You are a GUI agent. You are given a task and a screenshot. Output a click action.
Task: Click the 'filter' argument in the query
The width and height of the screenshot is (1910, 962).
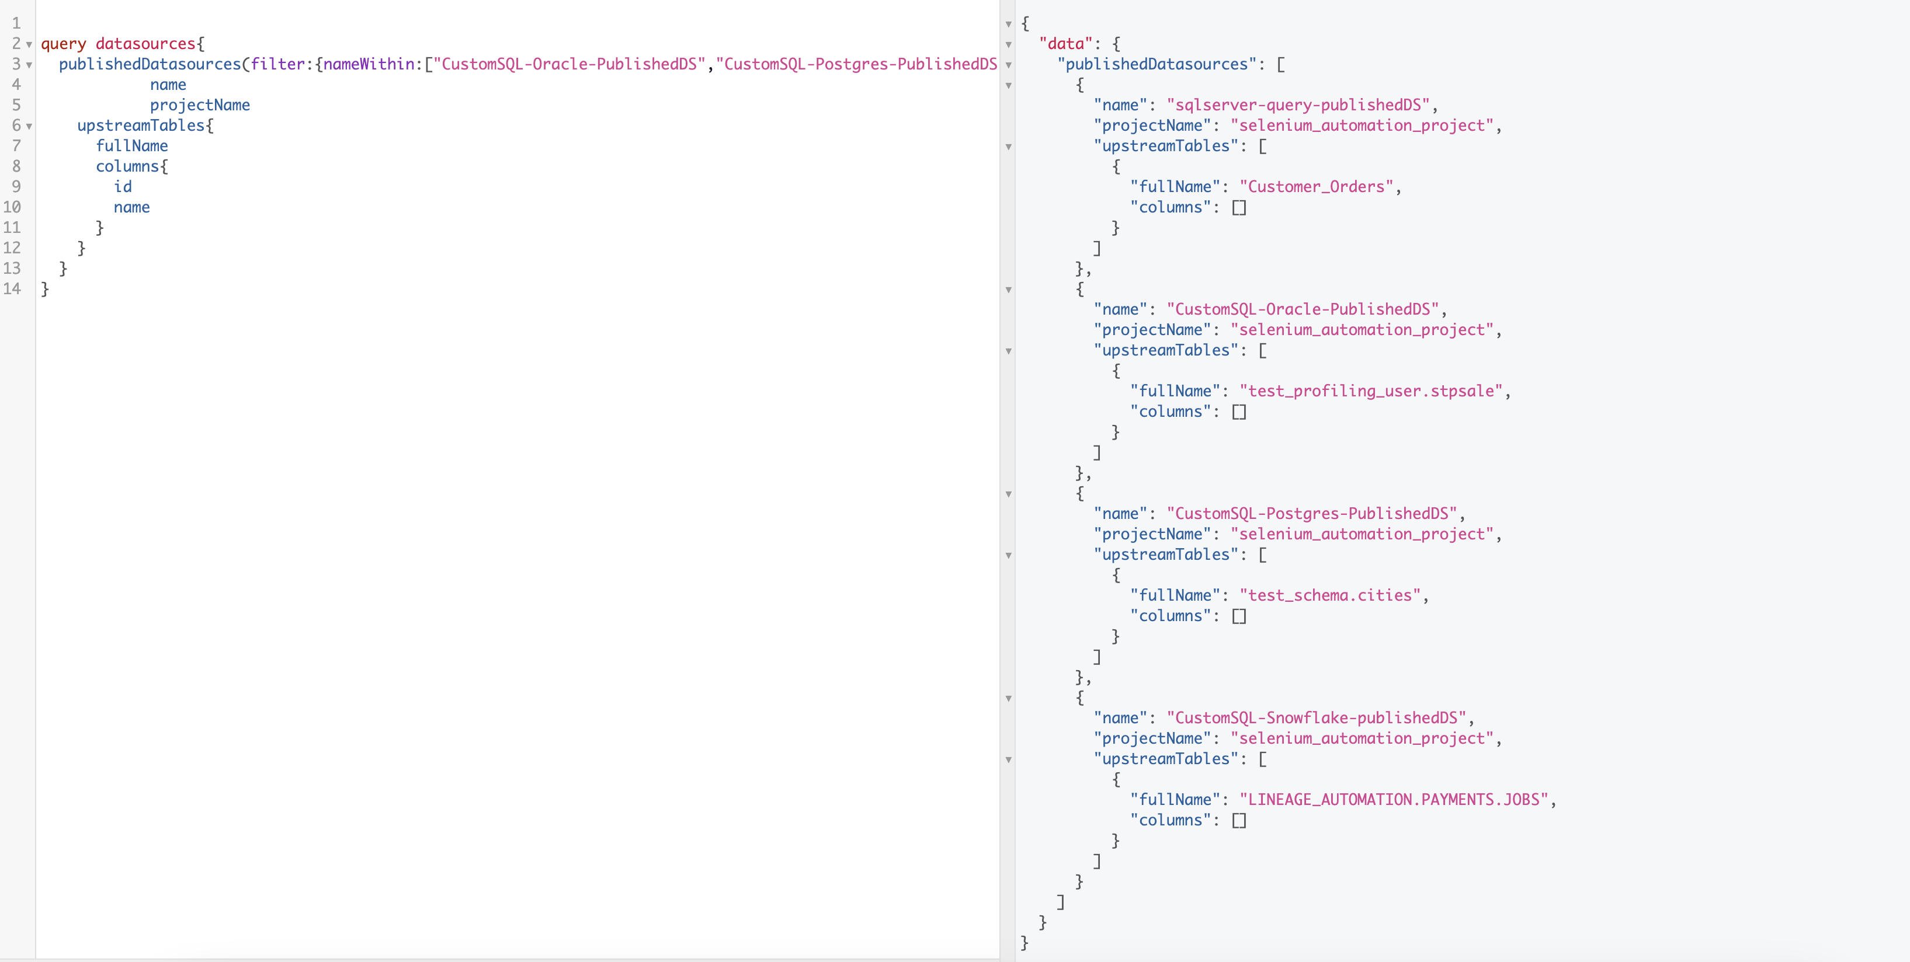[277, 64]
